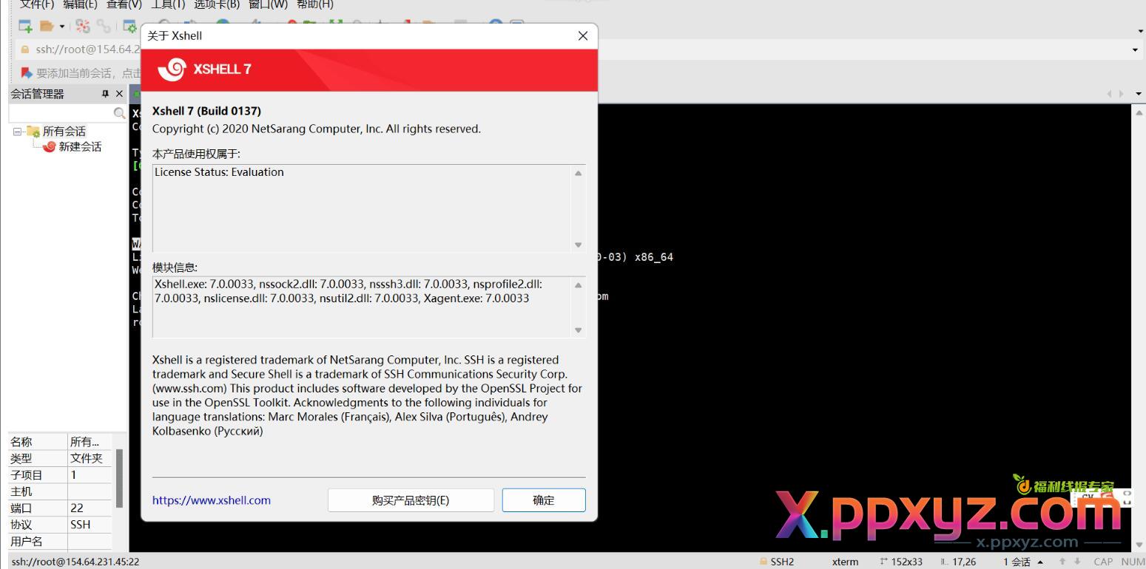Viewport: 1146px width, 569px height.
Task: Expand the address bar history dropdown
Action: [x=1136, y=50]
